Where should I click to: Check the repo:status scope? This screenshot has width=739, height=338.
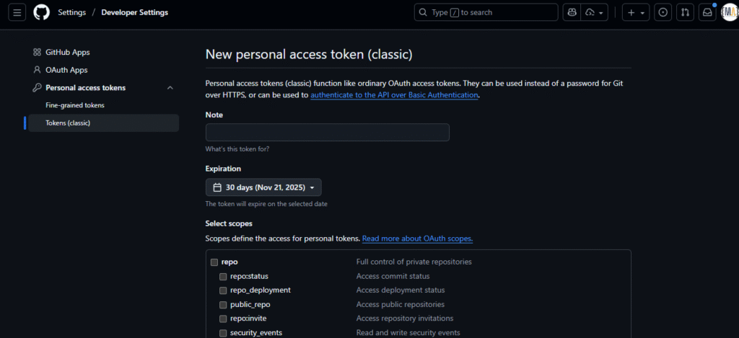[x=224, y=276]
